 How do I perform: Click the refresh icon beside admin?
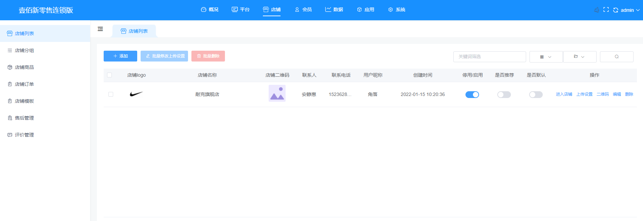616,10
